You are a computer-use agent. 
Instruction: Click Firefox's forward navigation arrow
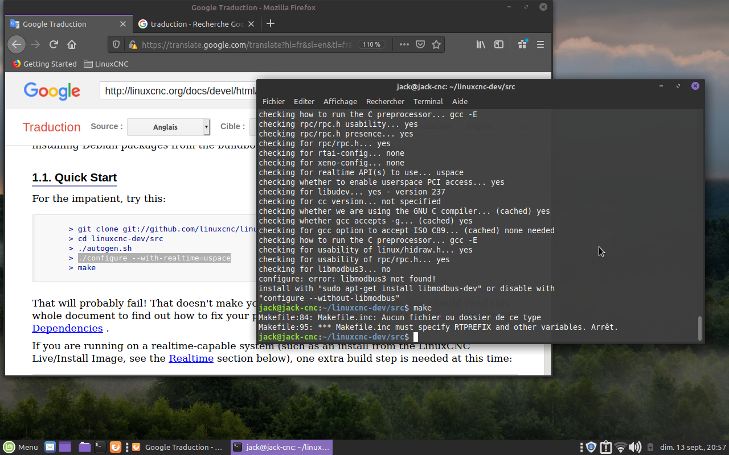pos(35,44)
